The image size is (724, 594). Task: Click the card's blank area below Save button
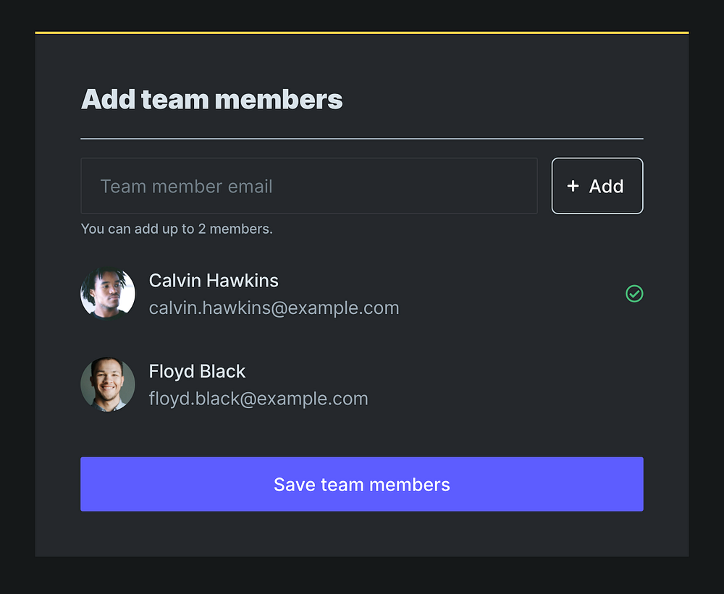point(362,535)
